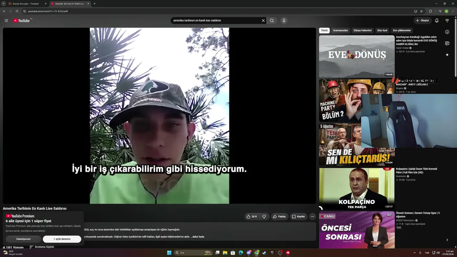This screenshot has width=457, height=257.
Task: Clear the YouTube search query
Action: click(x=263, y=20)
